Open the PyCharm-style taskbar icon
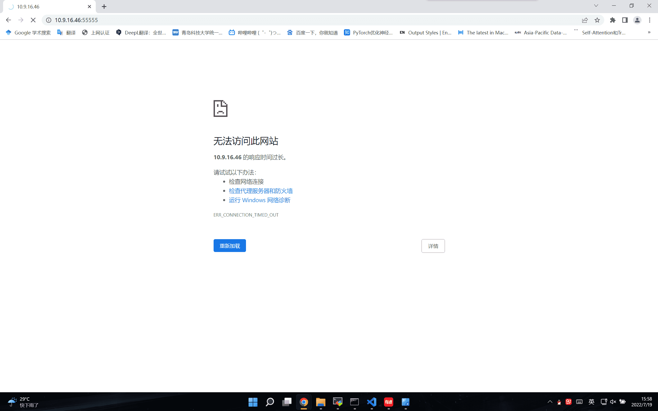This screenshot has width=658, height=411. click(x=338, y=402)
